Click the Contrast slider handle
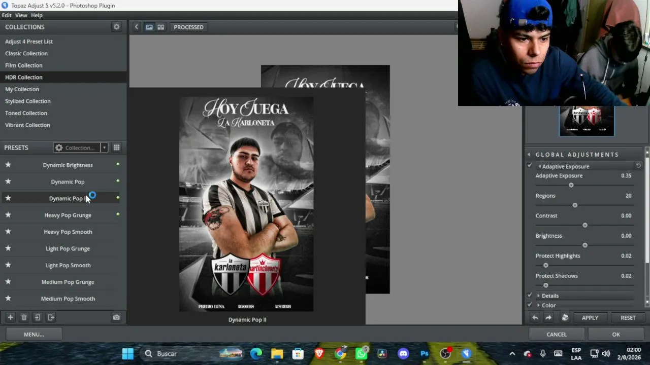650x365 pixels. (585, 225)
